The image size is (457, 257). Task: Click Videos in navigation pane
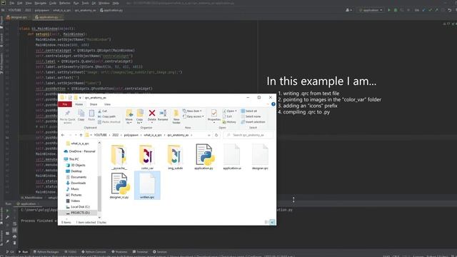(x=73, y=201)
